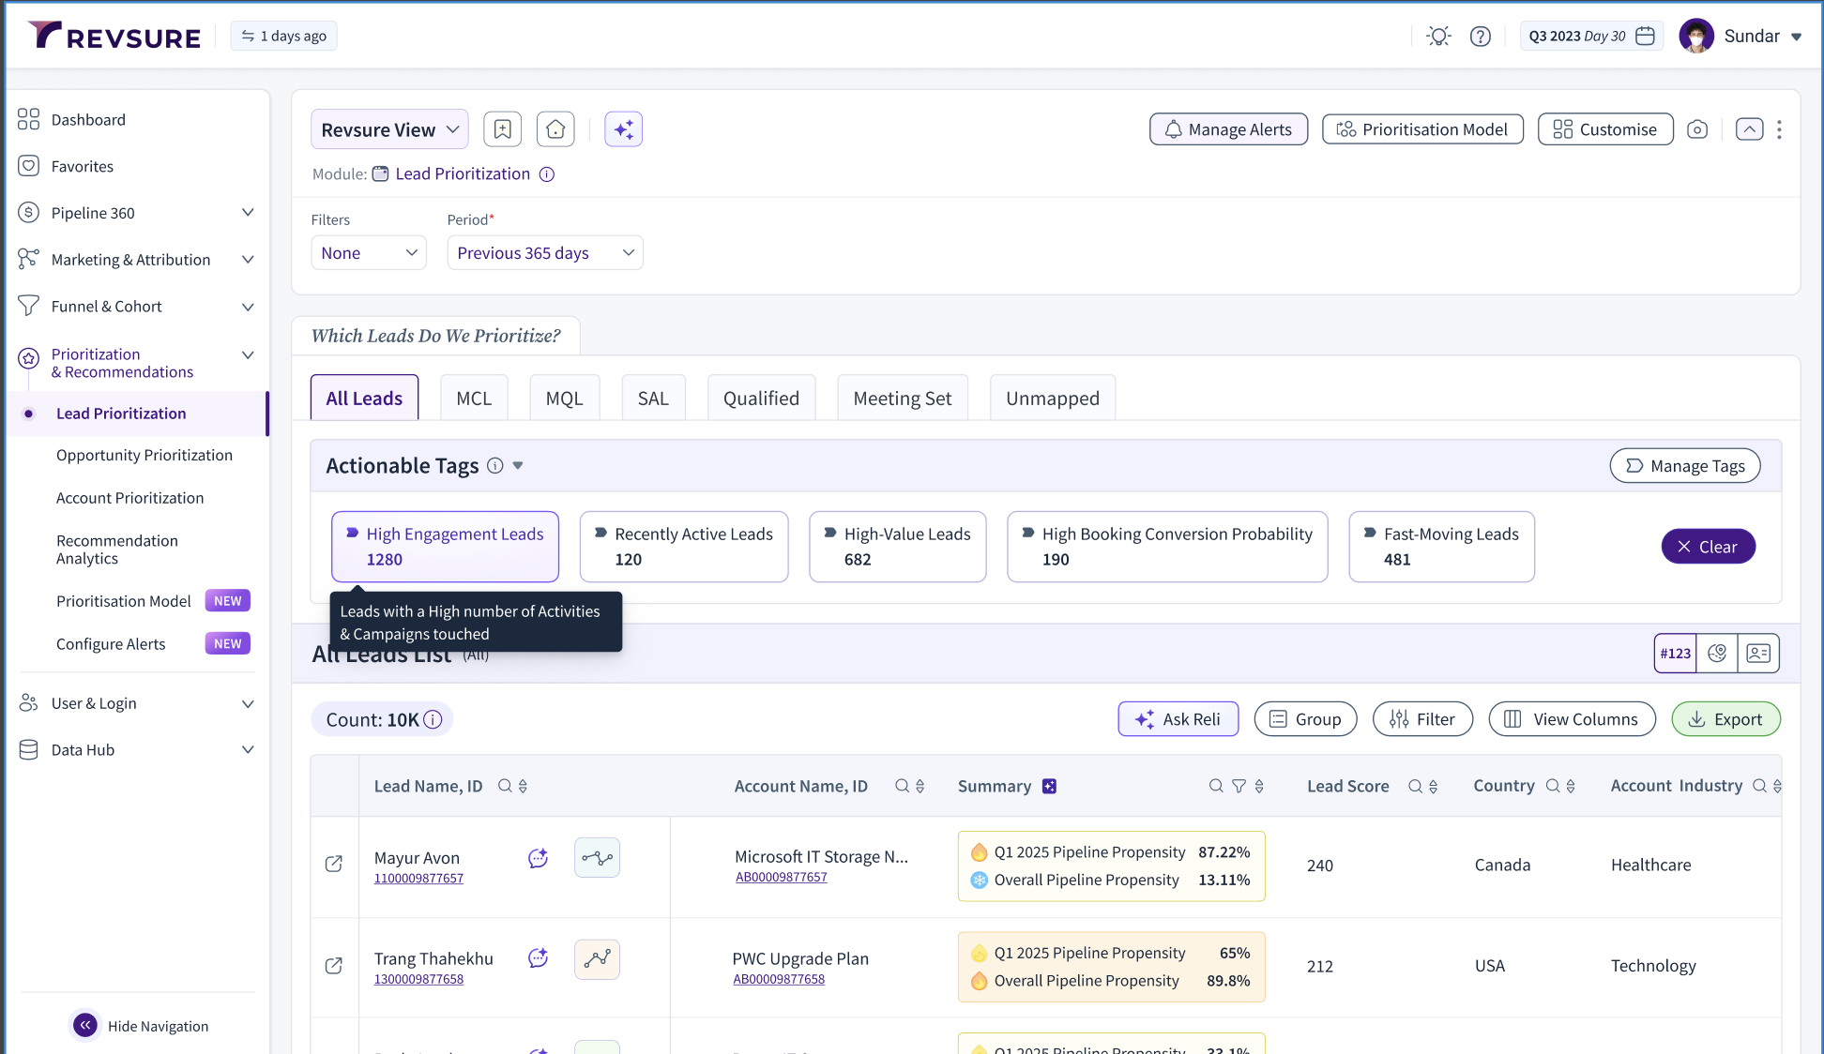Viewport: 1824px width, 1054px height.
Task: Click Manage Tags button
Action: (x=1685, y=466)
